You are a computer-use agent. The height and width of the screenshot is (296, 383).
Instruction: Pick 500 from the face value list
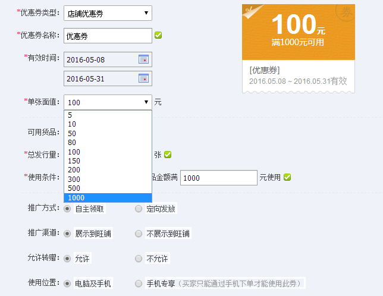(x=108, y=189)
